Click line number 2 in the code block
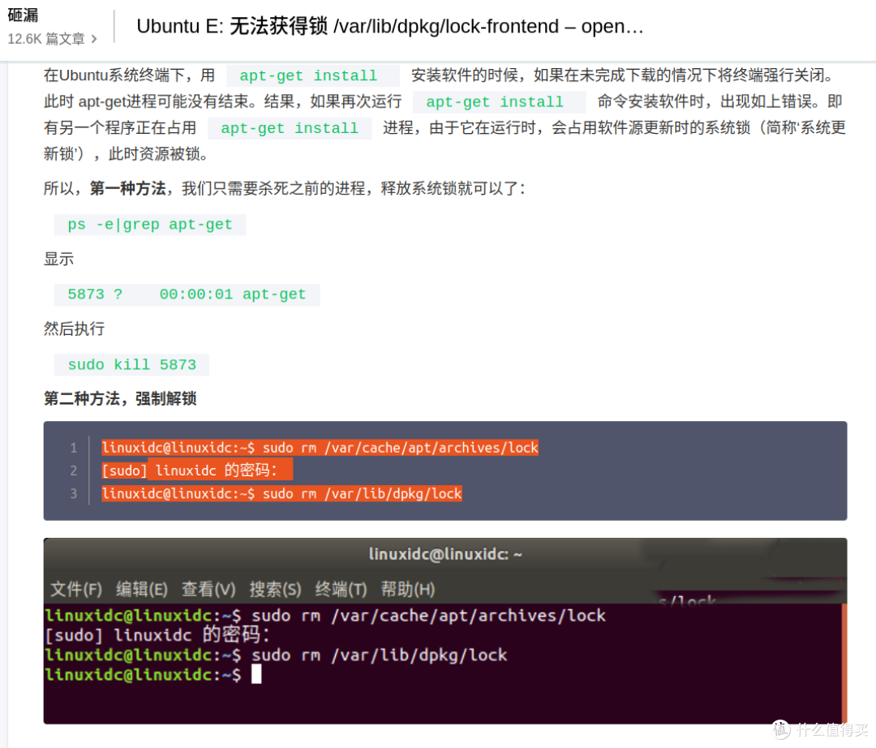 click(x=74, y=471)
